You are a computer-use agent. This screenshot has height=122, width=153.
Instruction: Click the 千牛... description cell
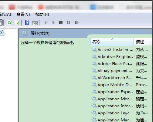tap(141, 78)
